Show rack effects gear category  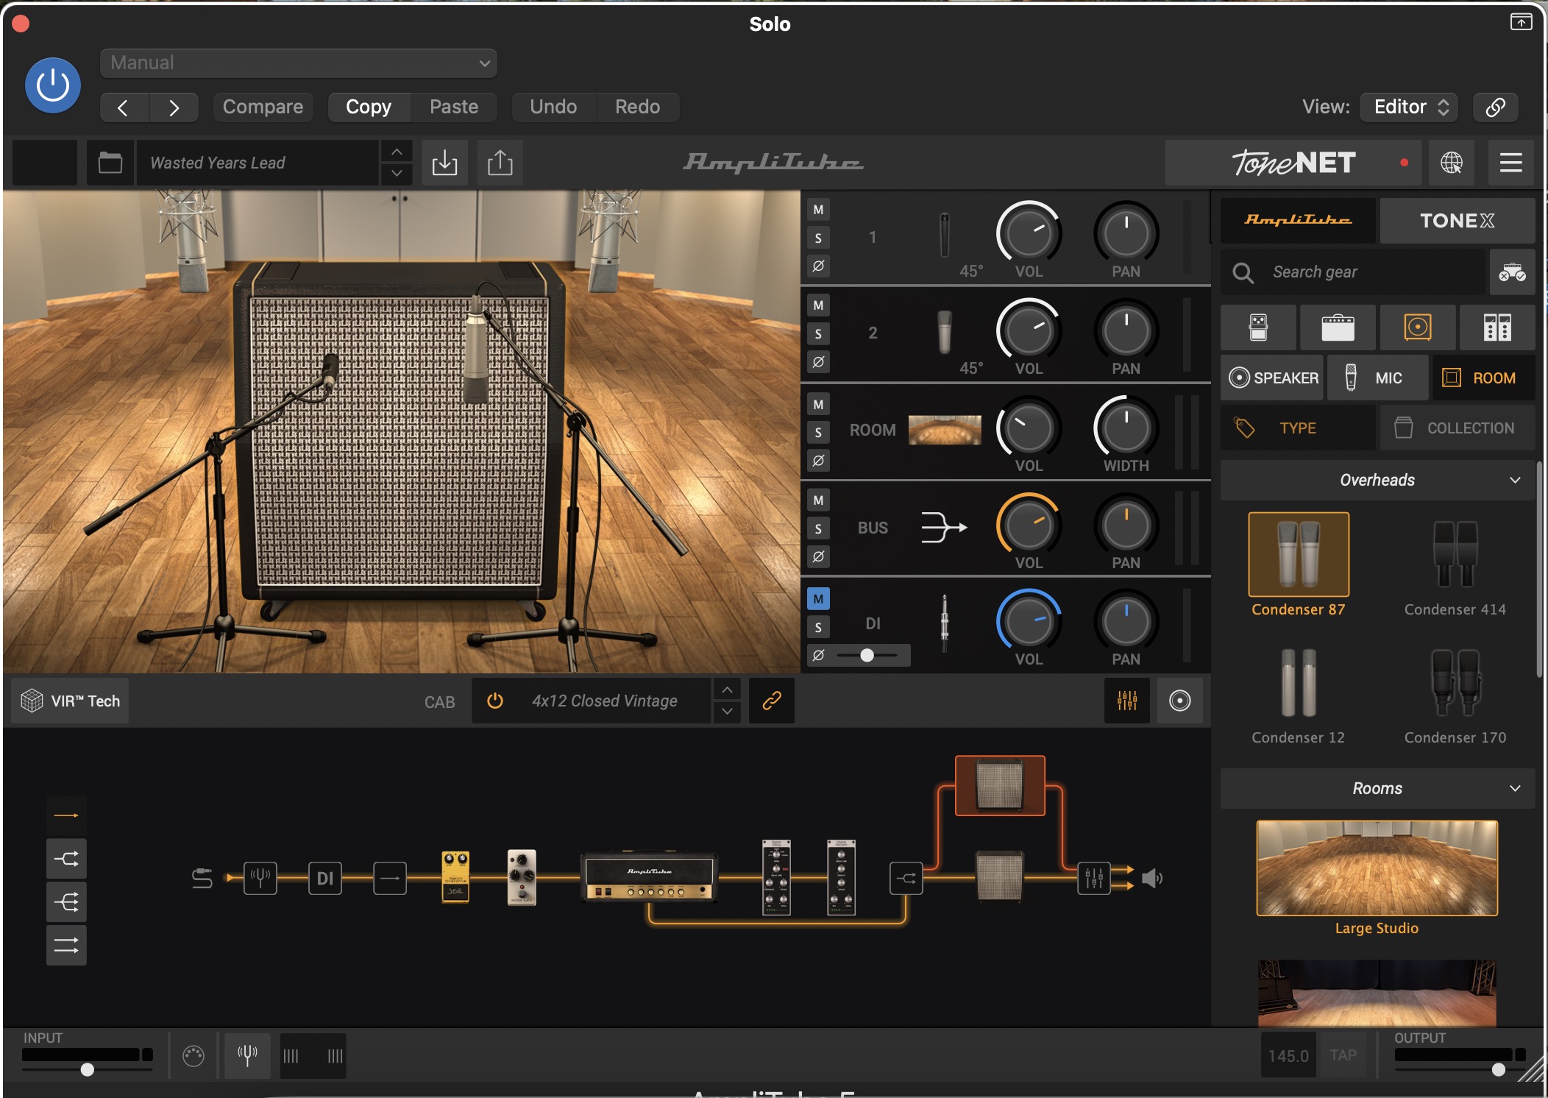pos(1497,327)
